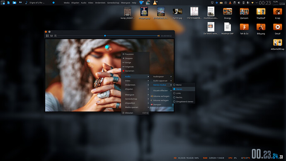Click Volume verhogen in Audio submenu
The height and width of the screenshot is (161, 286).
(x=161, y=96)
